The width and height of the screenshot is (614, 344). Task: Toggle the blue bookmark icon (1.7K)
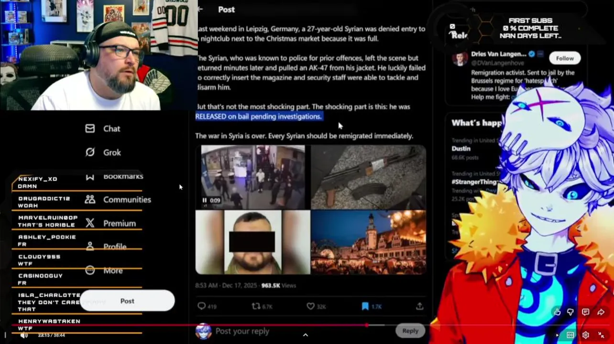365,306
